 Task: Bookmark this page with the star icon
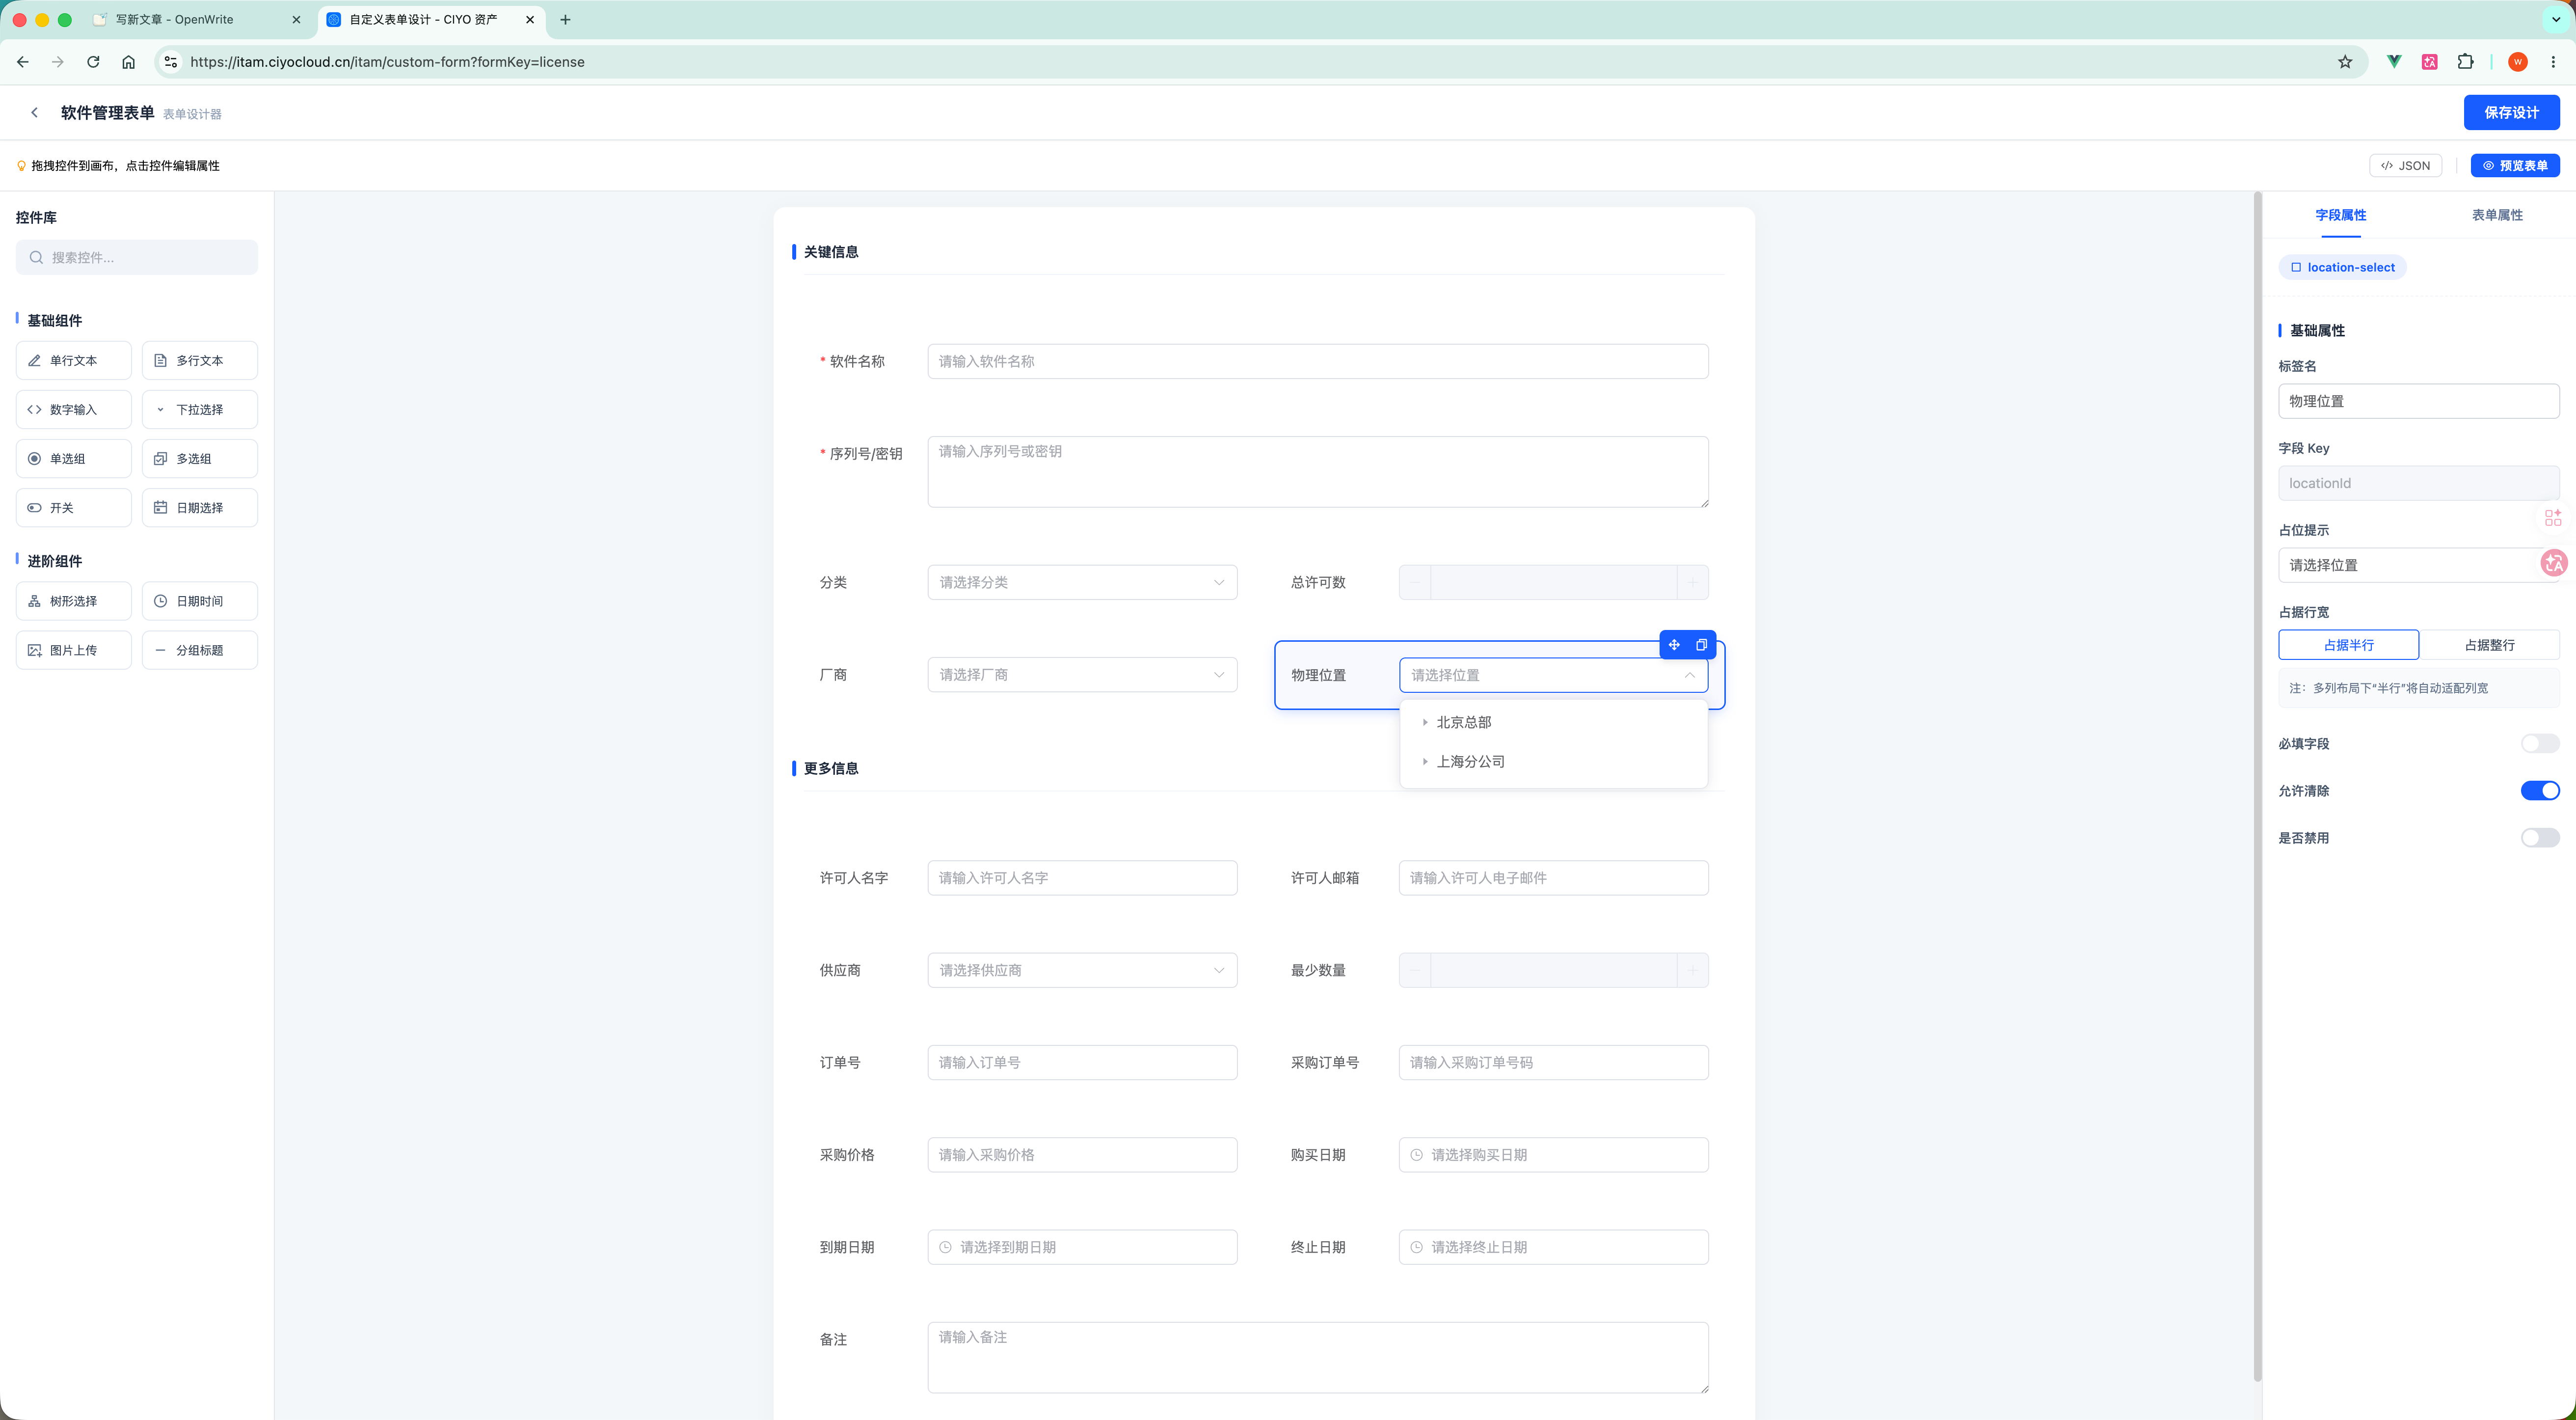[2345, 62]
